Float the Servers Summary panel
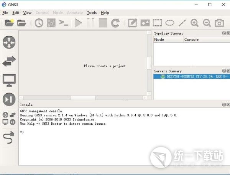This screenshot has width=230, height=175. point(224,71)
